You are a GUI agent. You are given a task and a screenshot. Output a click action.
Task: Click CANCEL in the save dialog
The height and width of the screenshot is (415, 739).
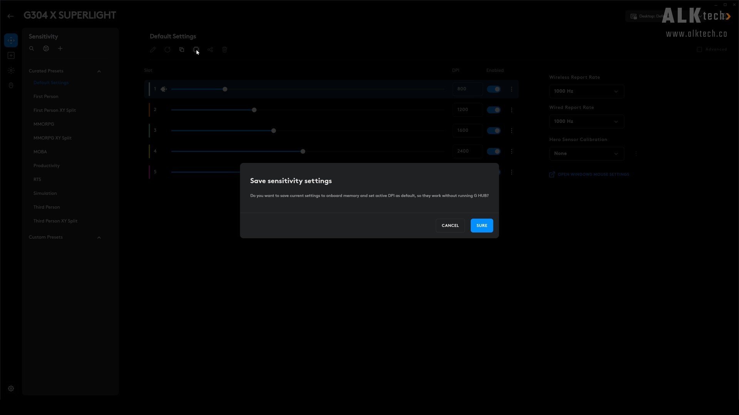(x=450, y=226)
